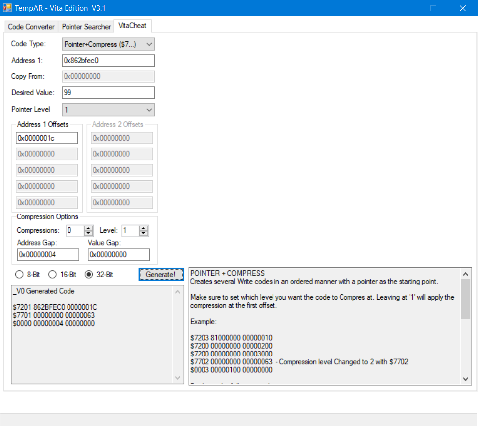
Task: Click the _V0 Generated Code header text
Action: (44, 291)
